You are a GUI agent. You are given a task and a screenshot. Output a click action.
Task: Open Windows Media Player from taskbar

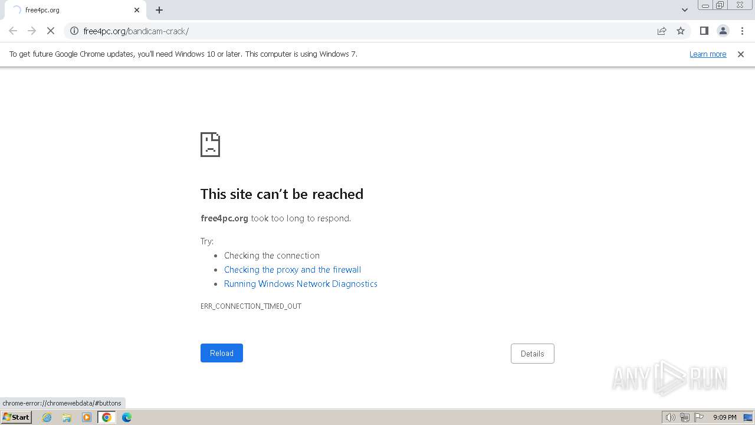(x=87, y=417)
